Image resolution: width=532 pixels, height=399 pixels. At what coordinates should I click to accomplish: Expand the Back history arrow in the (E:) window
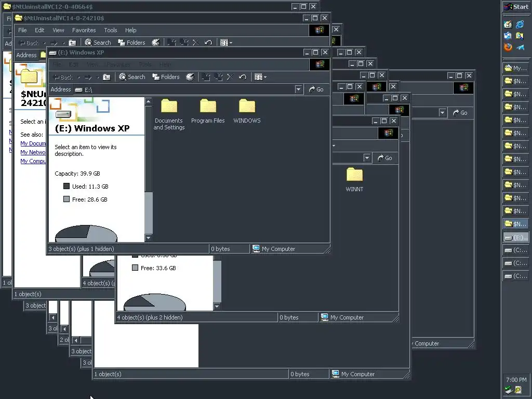[79, 78]
